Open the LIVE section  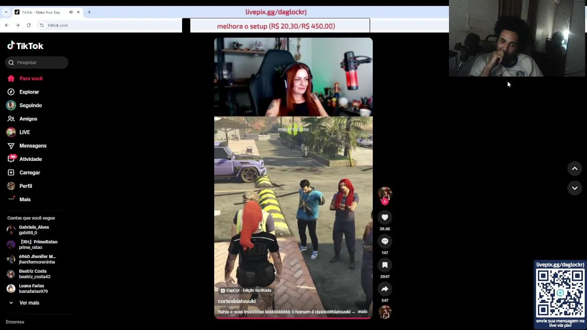[24, 132]
